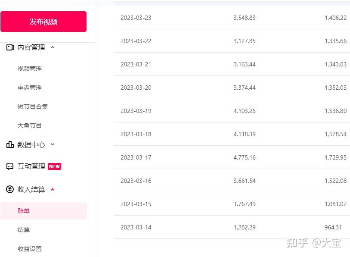This screenshot has height=257, width=350.
Task: Click the 数据中心 bar chart icon
Action: click(x=10, y=145)
